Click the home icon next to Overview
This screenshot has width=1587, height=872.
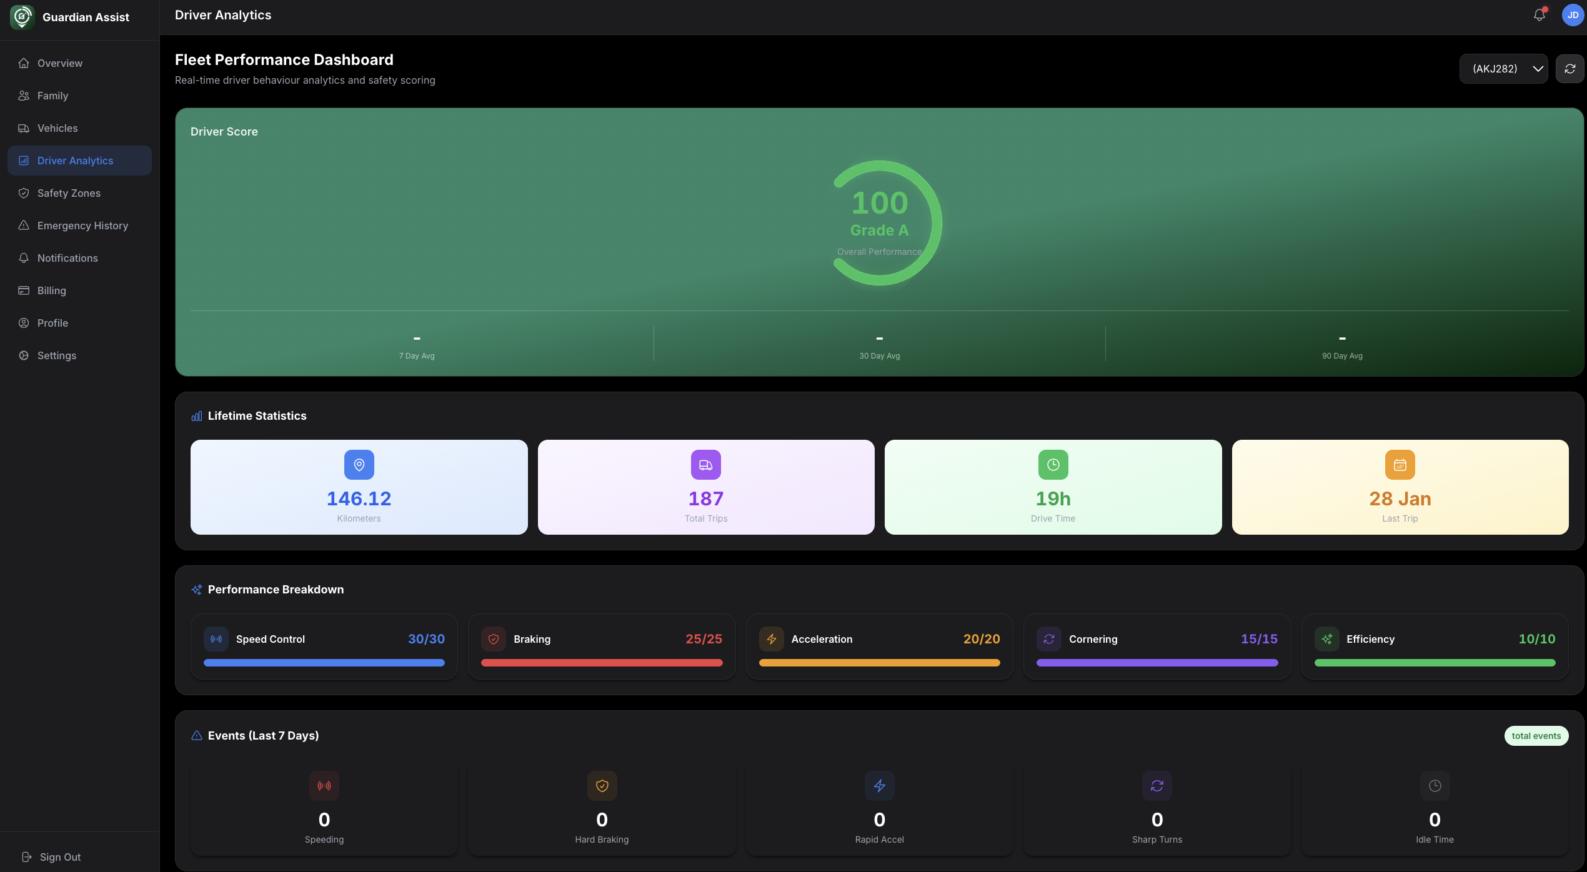(x=24, y=63)
